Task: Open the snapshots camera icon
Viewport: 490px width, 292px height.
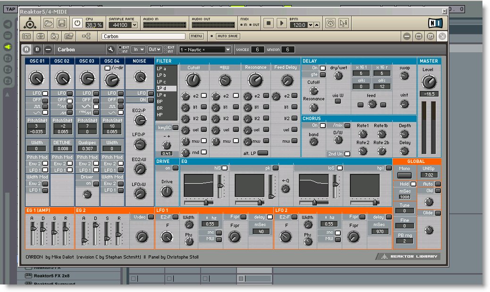Action: [x=41, y=36]
